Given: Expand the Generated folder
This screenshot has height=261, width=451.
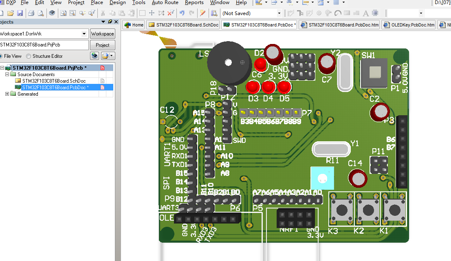Looking at the screenshot, I should coord(7,94).
